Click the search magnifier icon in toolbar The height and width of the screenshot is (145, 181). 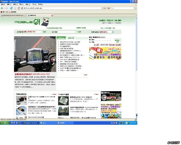pyautogui.click(x=135, y=8)
